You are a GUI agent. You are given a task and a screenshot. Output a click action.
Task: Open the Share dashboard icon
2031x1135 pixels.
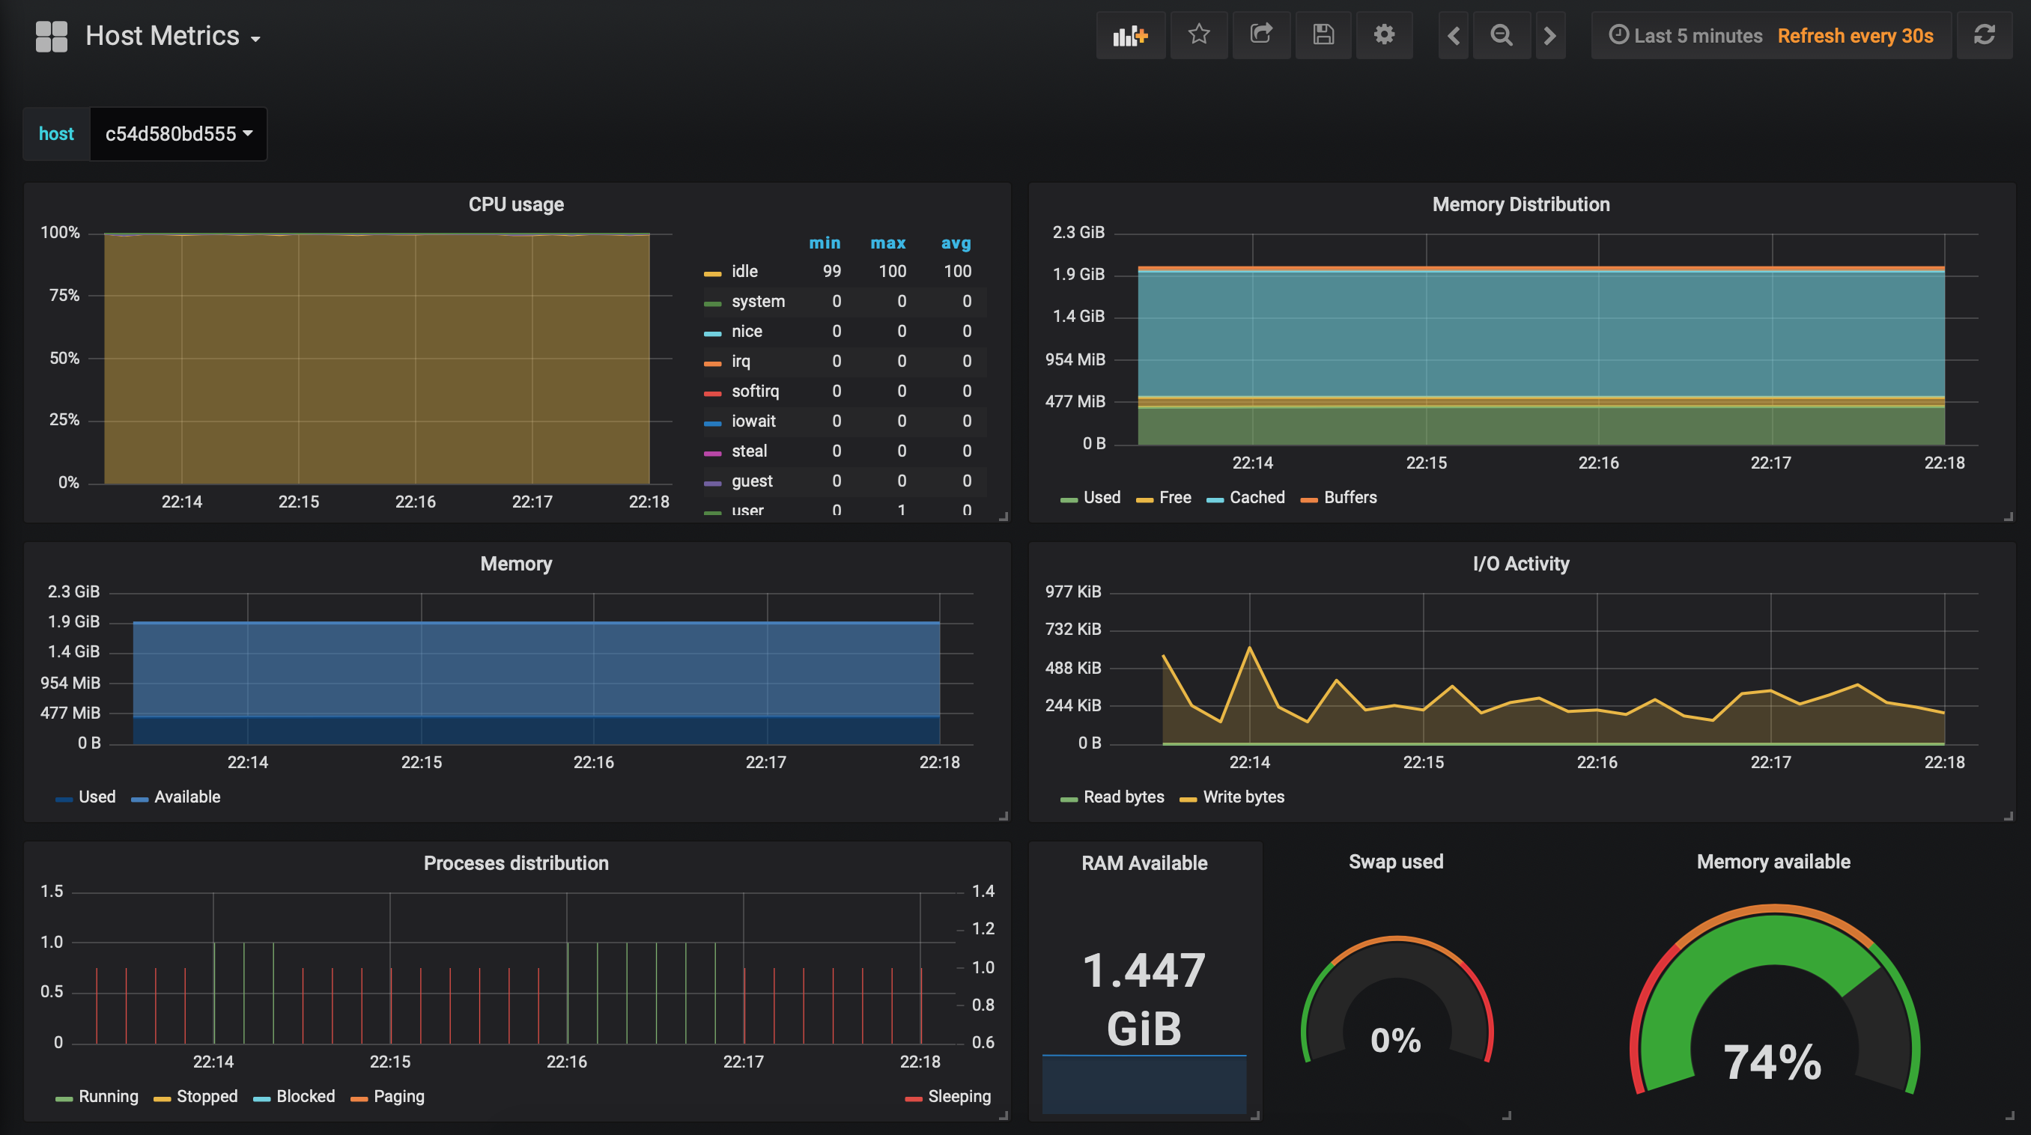[1260, 35]
